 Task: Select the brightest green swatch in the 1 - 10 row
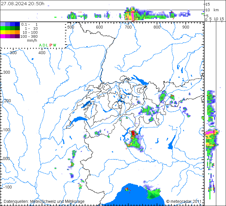click(3, 28)
